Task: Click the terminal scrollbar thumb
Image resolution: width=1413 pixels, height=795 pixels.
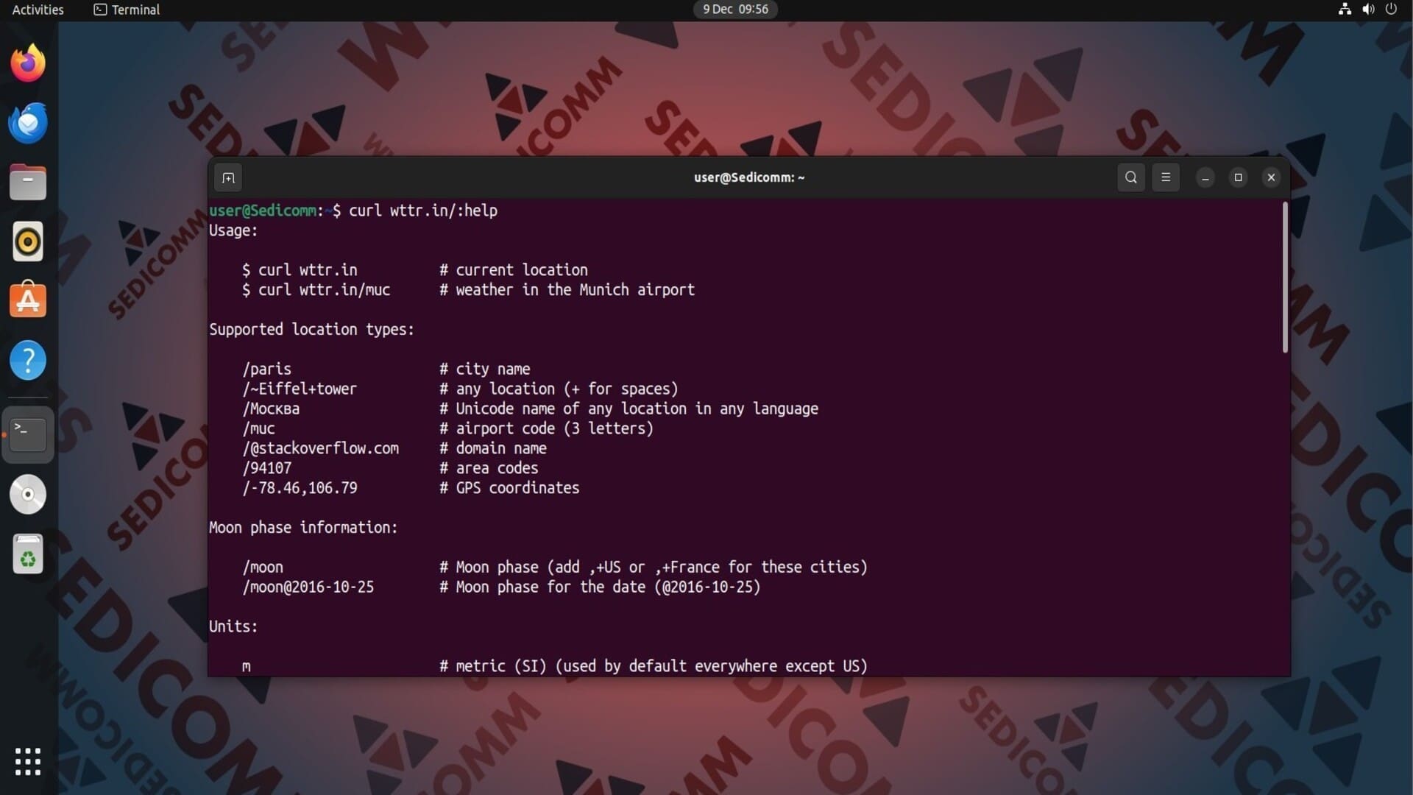Action: [x=1285, y=278]
